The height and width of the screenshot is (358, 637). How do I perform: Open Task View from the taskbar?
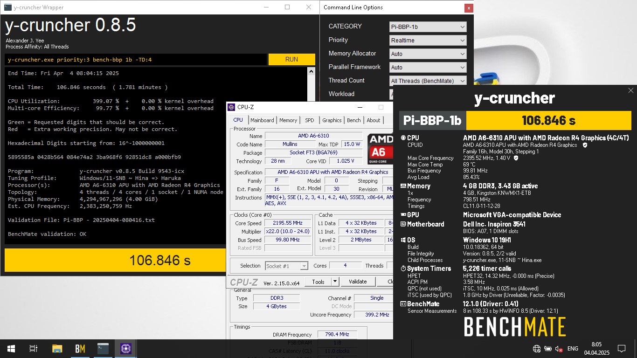(34, 348)
